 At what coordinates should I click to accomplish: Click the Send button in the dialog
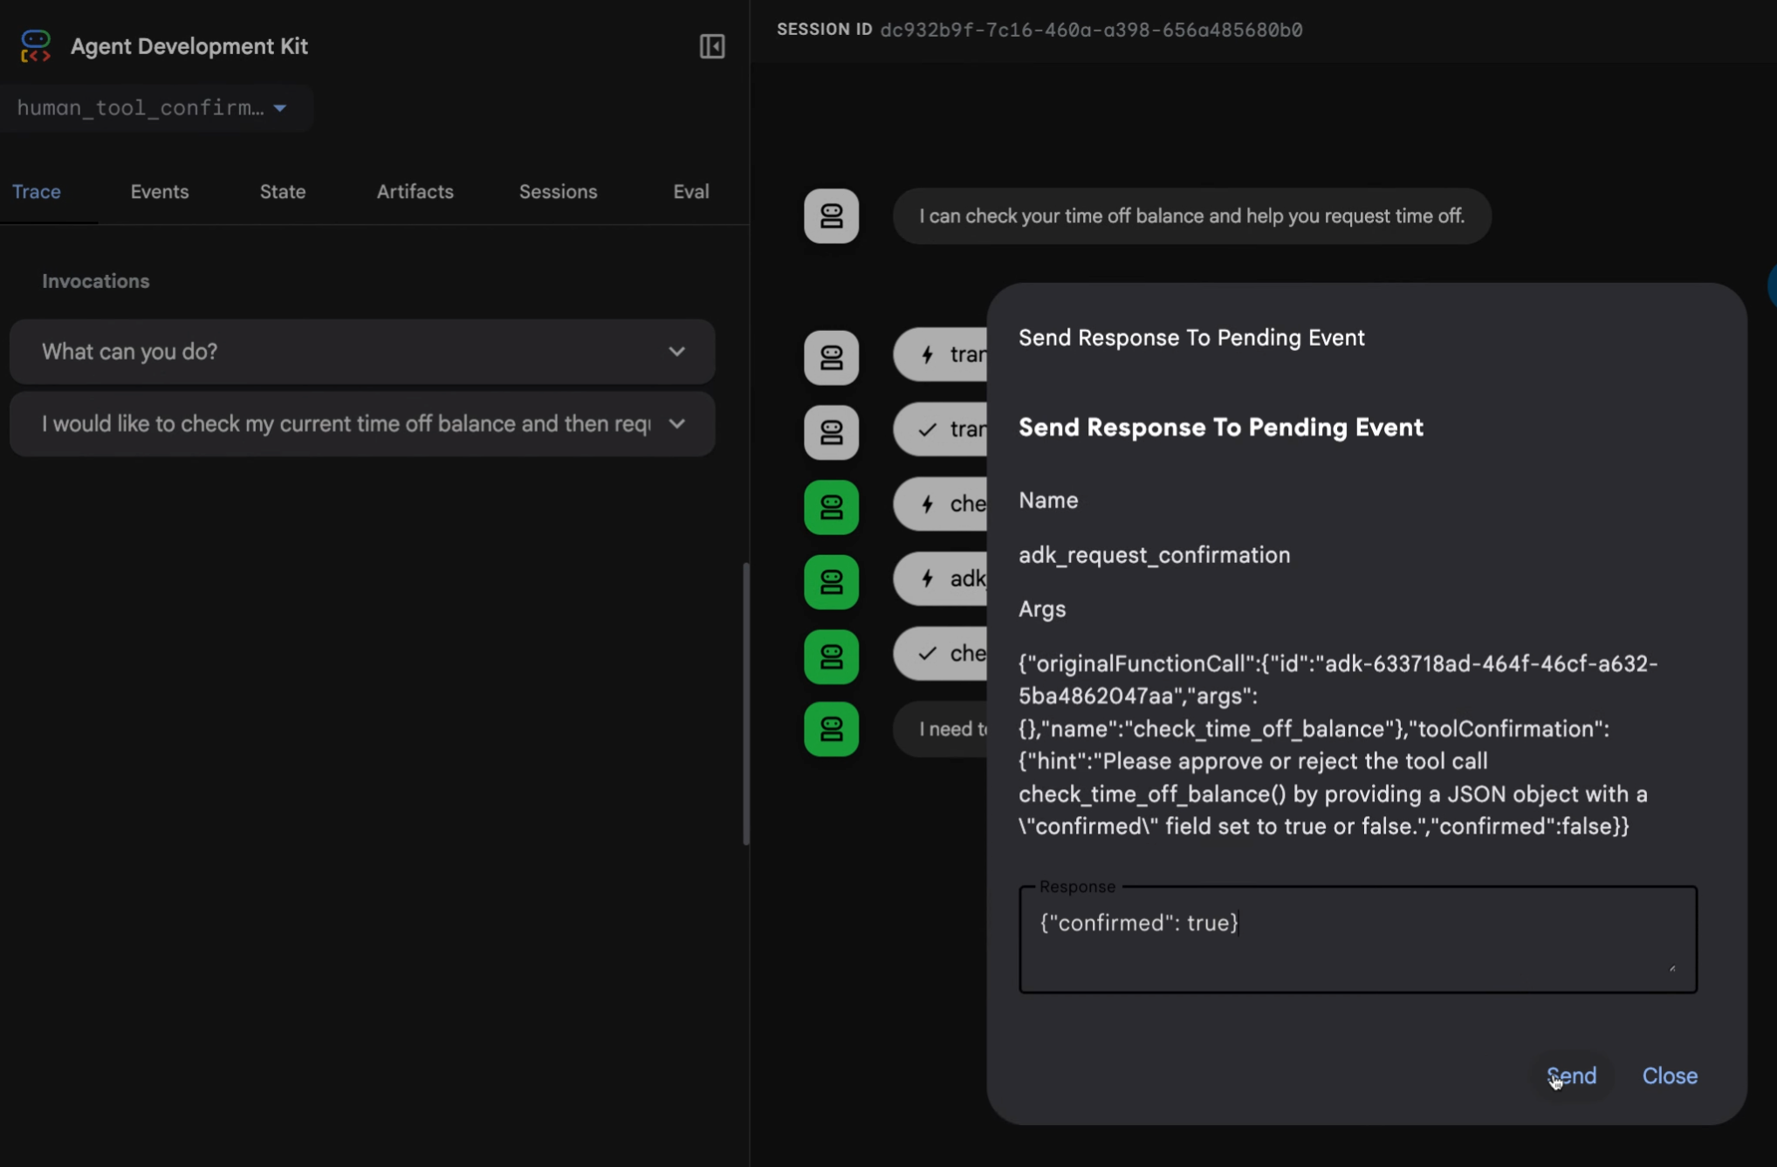(x=1571, y=1076)
